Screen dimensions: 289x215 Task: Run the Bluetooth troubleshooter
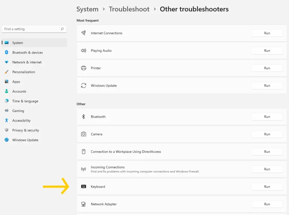(x=267, y=117)
